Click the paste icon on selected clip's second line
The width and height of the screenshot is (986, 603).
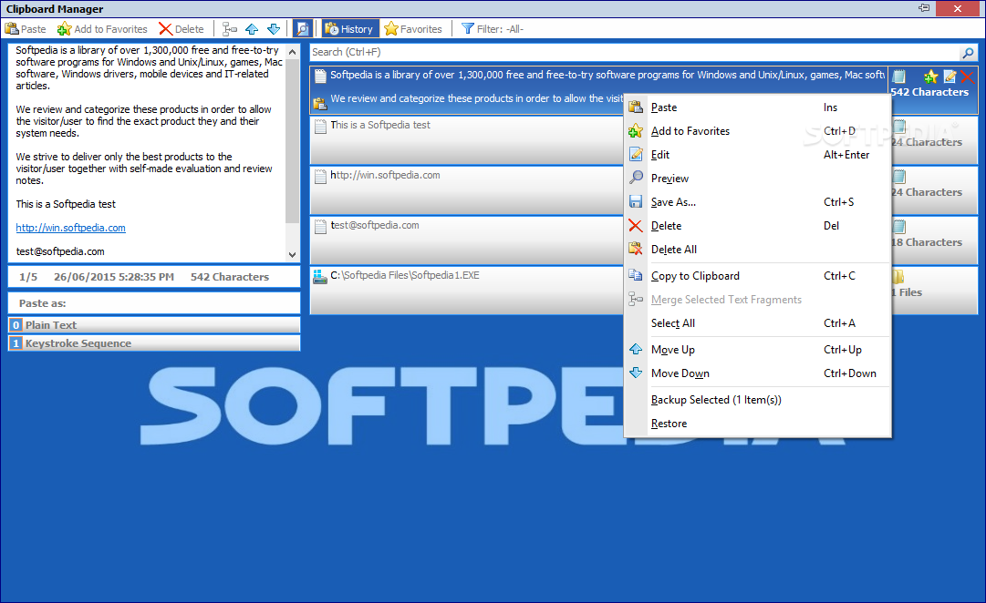pyautogui.click(x=320, y=102)
